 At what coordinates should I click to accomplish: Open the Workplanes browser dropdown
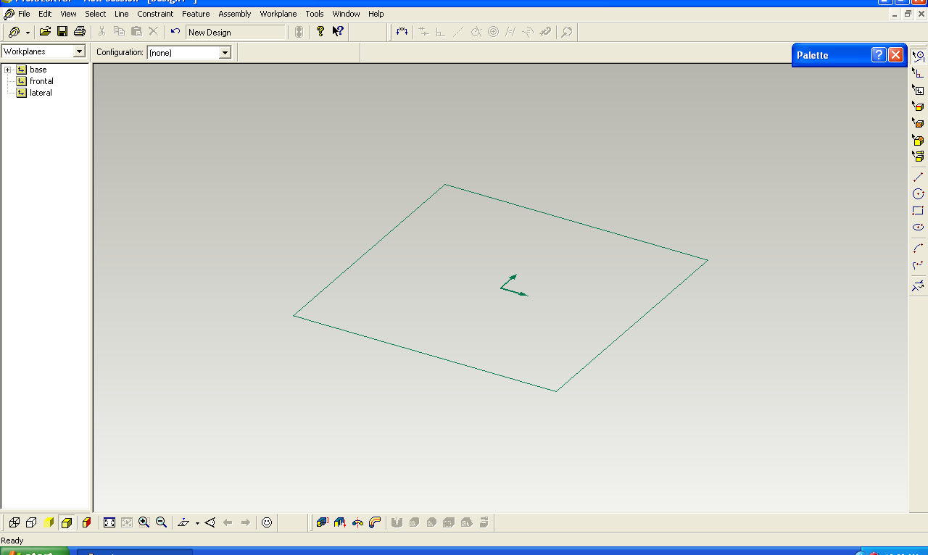pyautogui.click(x=80, y=51)
